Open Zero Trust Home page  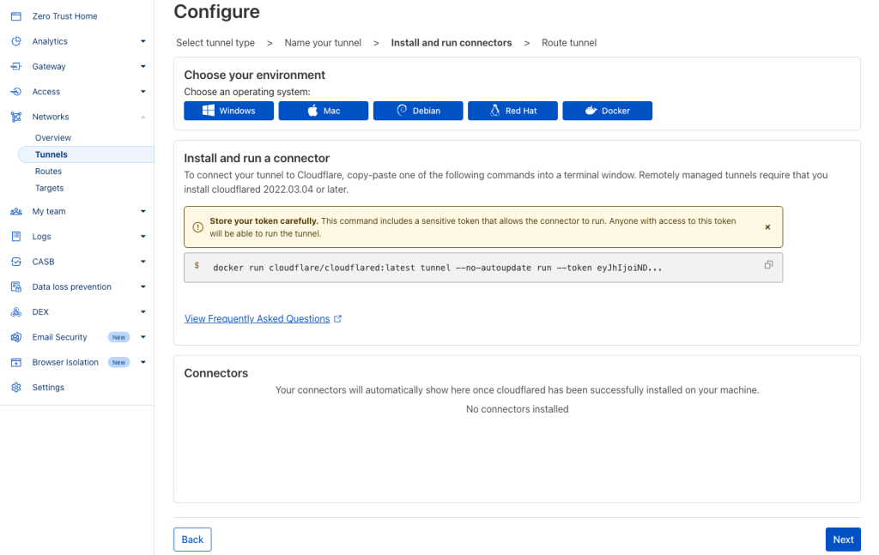[x=64, y=16]
